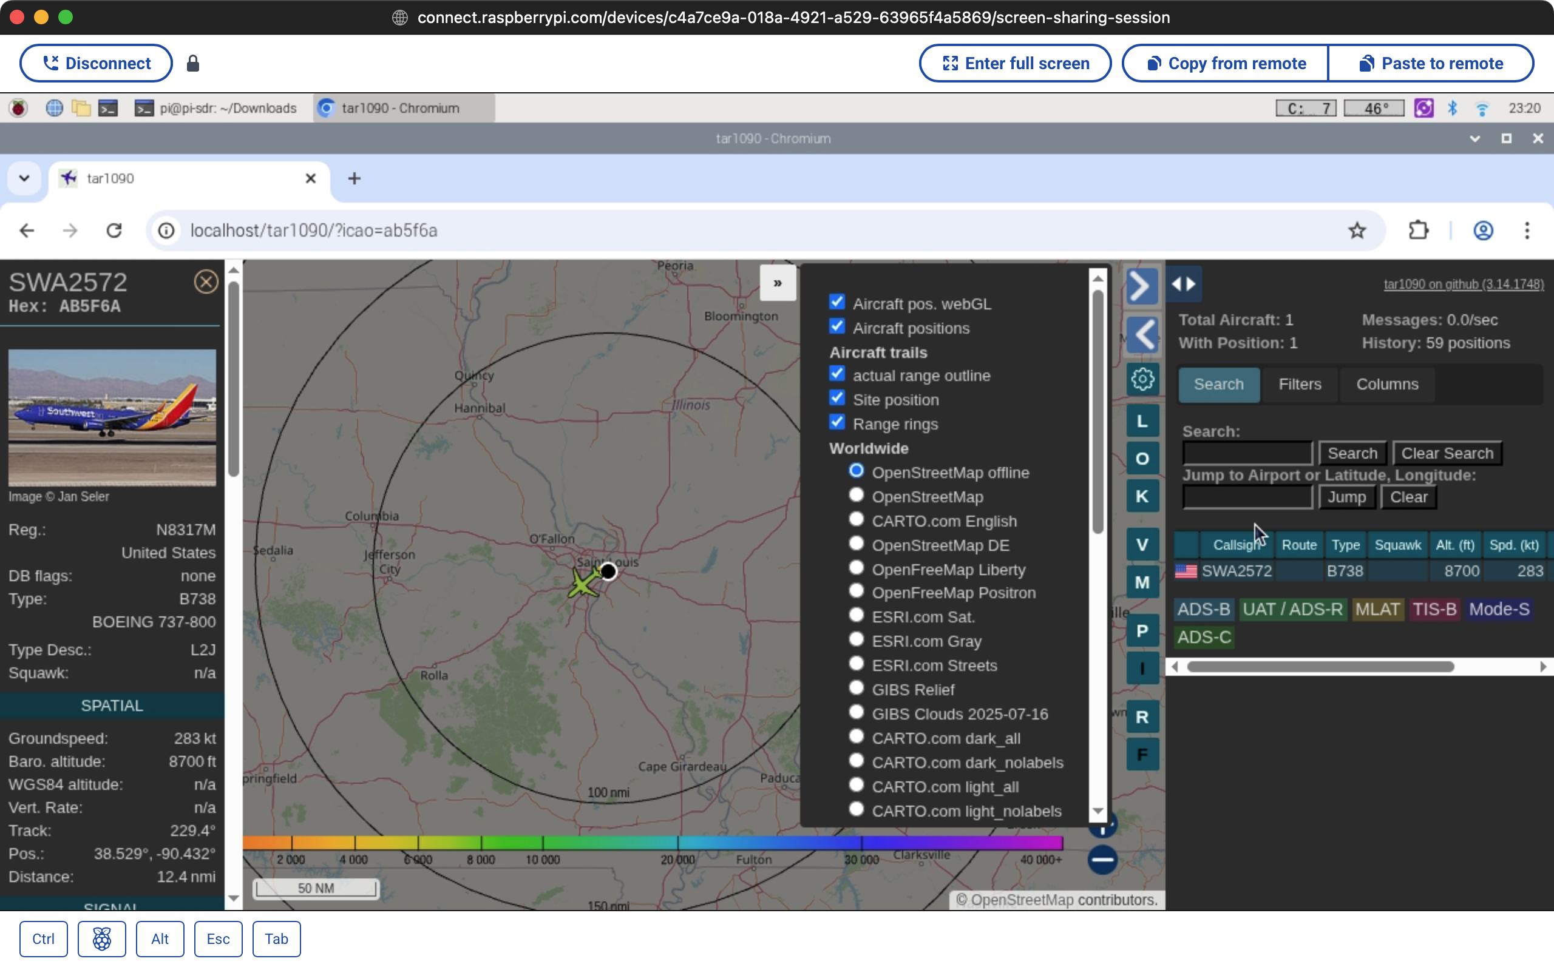Select the tar1090 browser tab
Viewport: 1554px width, 967px height.
(x=189, y=178)
